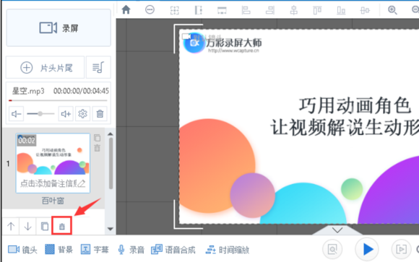Image resolution: width=419 pixels, height=262 pixels.
Task: Open audio settings gear icon
Action: (x=82, y=114)
